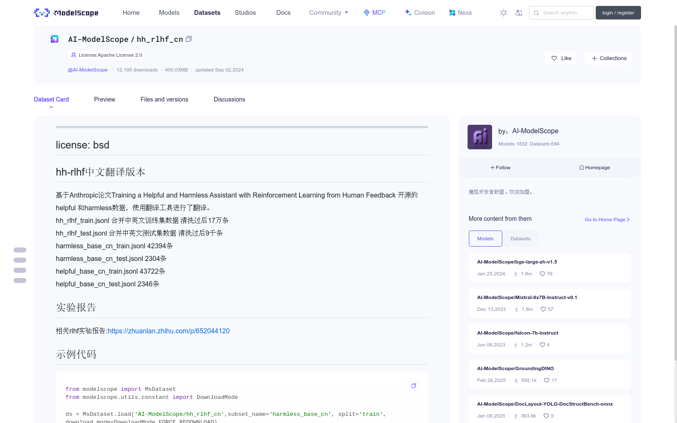The height and width of the screenshot is (423, 677).
Task: Open the zhuanlan.zhihu.com report link
Action: 169,331
